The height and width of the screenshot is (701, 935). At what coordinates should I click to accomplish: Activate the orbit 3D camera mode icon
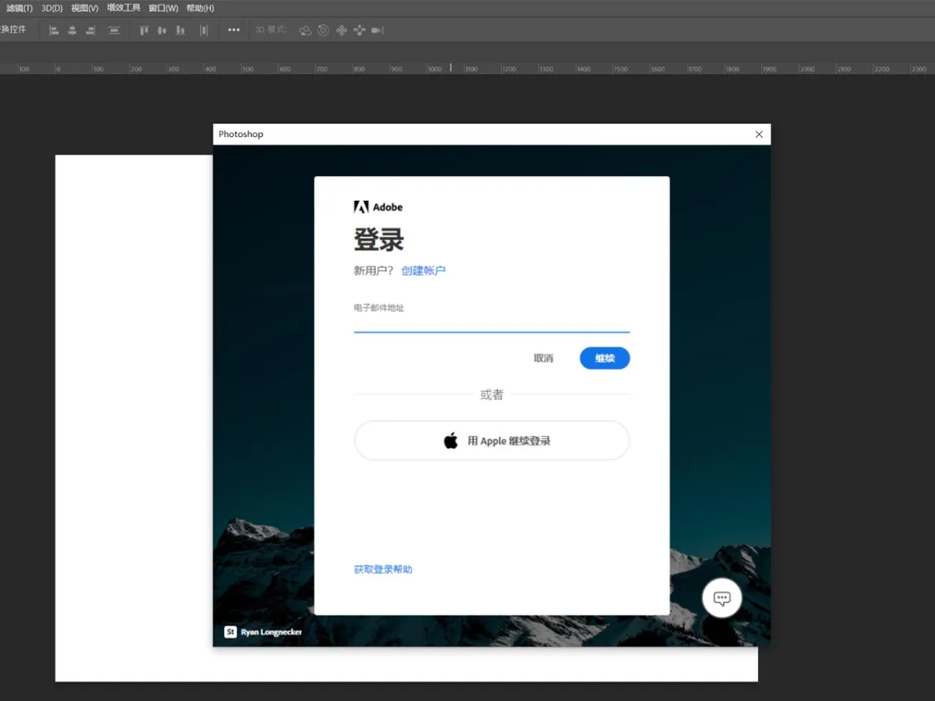306,30
